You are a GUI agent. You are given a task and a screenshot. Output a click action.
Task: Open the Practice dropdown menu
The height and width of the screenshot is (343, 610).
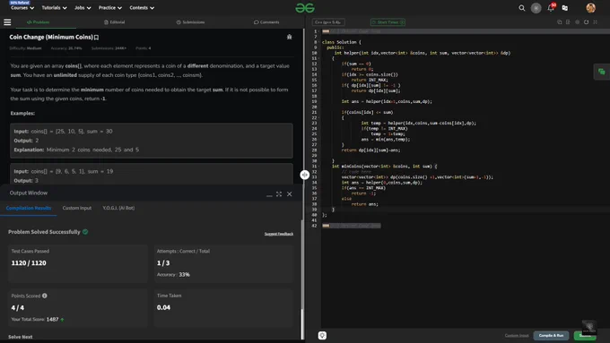110,8
